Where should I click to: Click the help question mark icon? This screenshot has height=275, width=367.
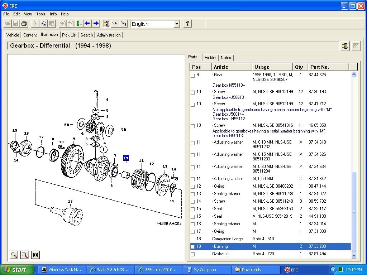[x=187, y=24]
